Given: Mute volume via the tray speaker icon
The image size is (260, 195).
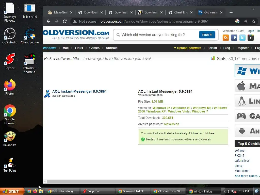Looking at the screenshot, I should (x=234, y=191).
